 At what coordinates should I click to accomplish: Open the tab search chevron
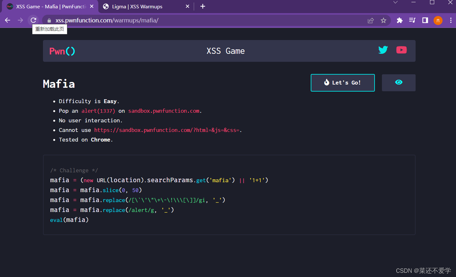pos(395,2)
